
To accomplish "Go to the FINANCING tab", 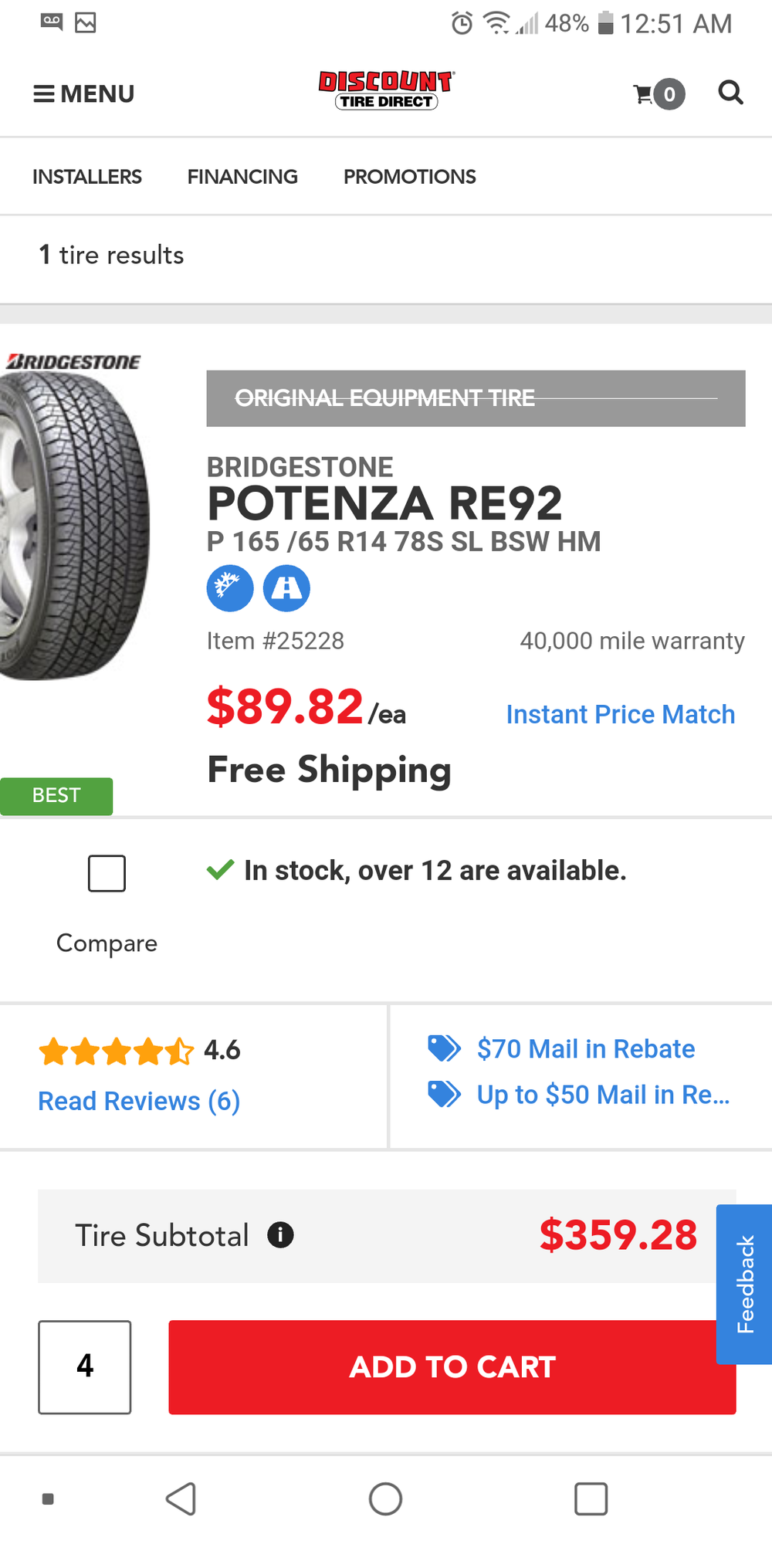I will coord(242,177).
